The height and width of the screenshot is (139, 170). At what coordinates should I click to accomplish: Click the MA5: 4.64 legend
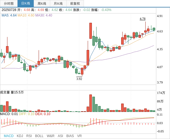click(9, 15)
